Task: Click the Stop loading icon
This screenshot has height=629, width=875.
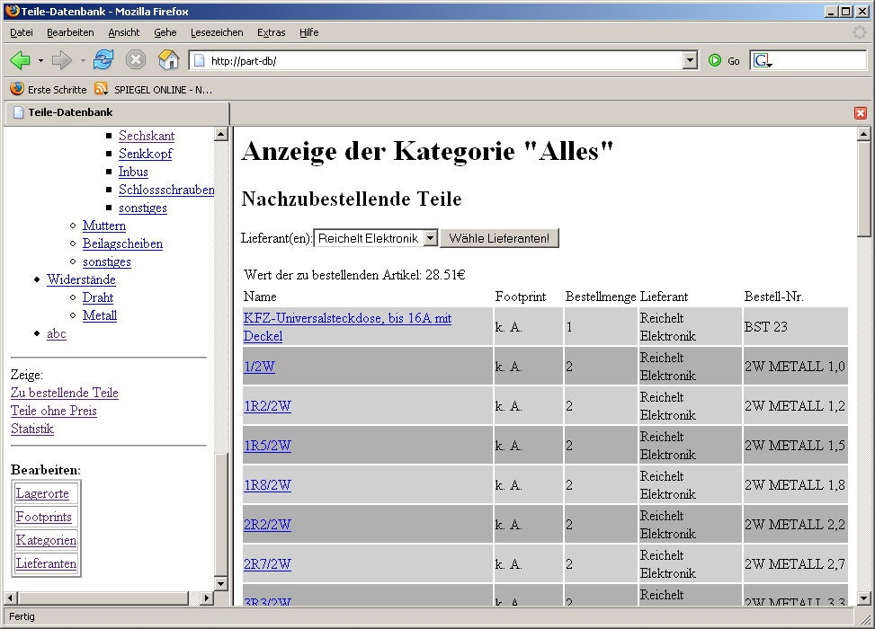Action: pos(136,59)
